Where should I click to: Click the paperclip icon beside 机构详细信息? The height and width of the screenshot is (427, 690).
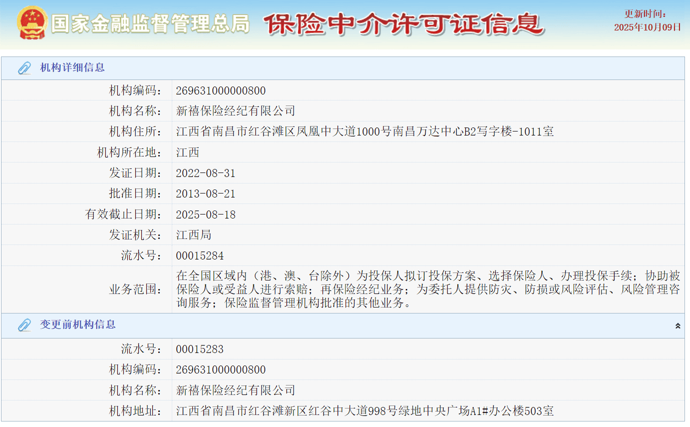click(24, 68)
